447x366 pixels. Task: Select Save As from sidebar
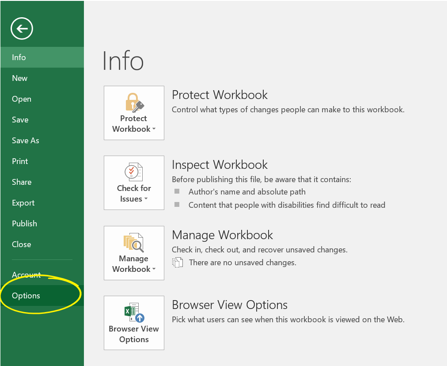click(26, 141)
